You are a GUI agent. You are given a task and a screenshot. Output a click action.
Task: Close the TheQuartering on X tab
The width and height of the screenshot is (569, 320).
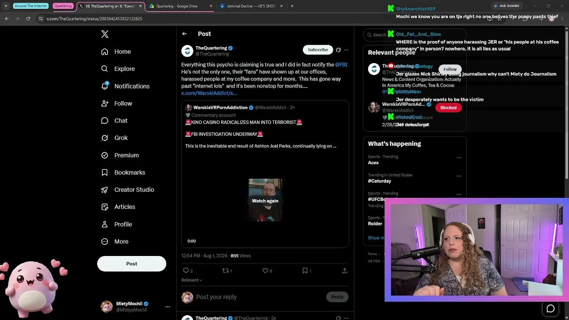pos(140,6)
